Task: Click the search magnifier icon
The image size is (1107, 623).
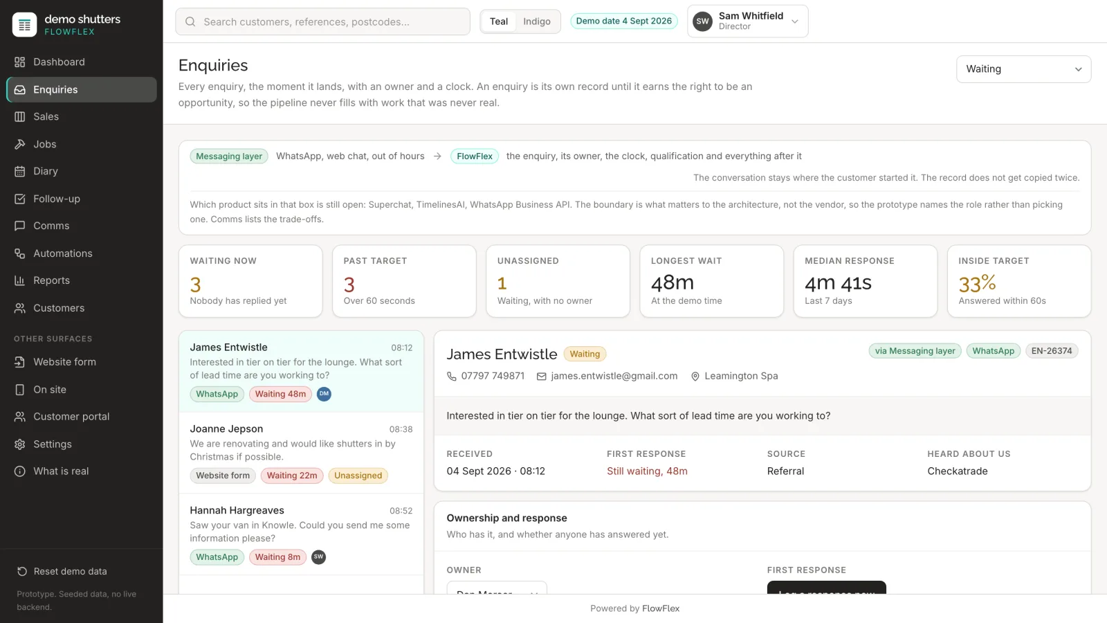Action: tap(190, 22)
